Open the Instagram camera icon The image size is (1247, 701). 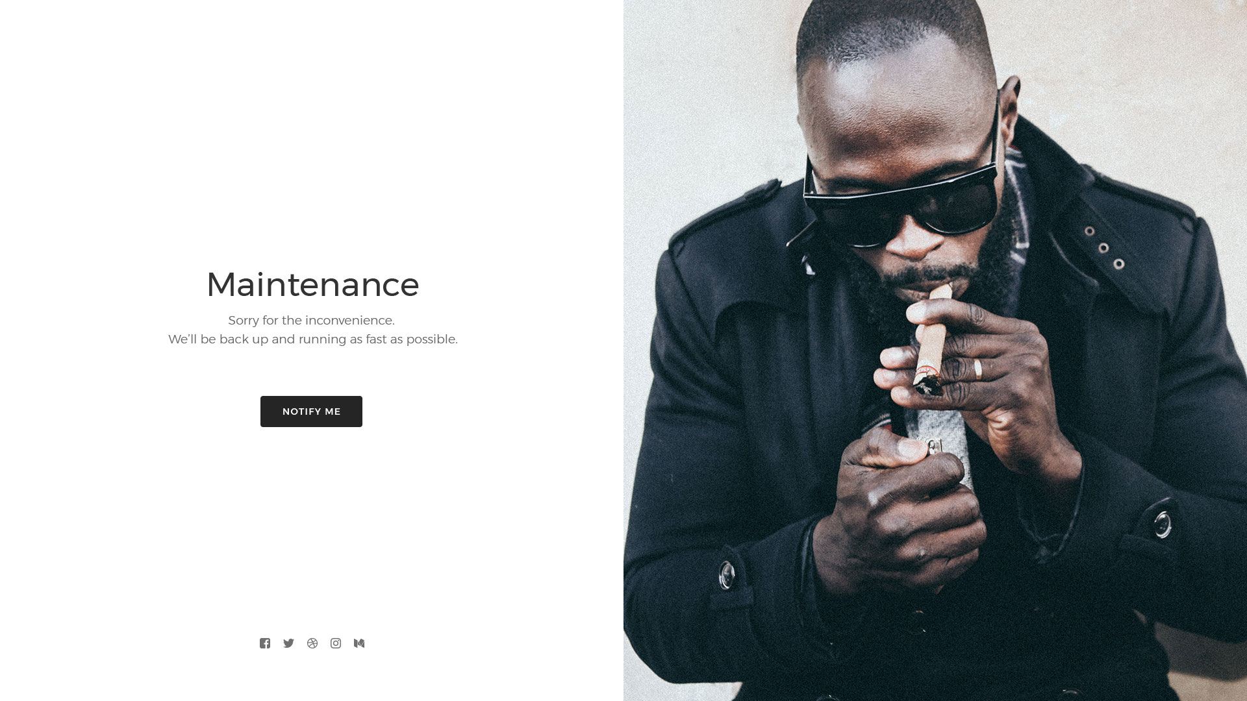[x=336, y=643]
